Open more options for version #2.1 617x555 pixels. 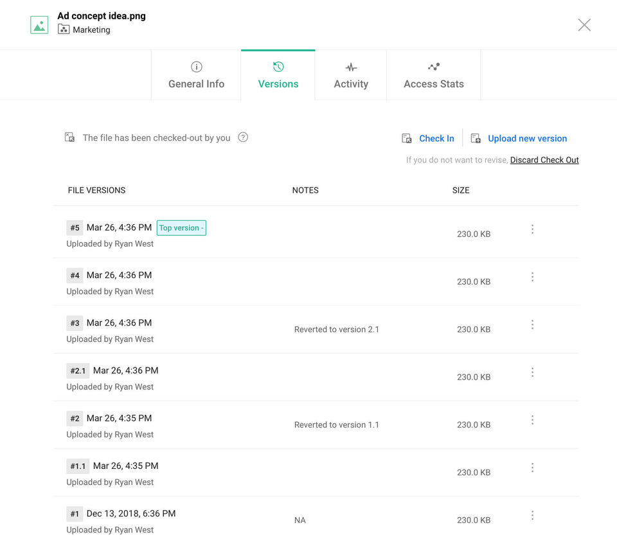pos(532,373)
